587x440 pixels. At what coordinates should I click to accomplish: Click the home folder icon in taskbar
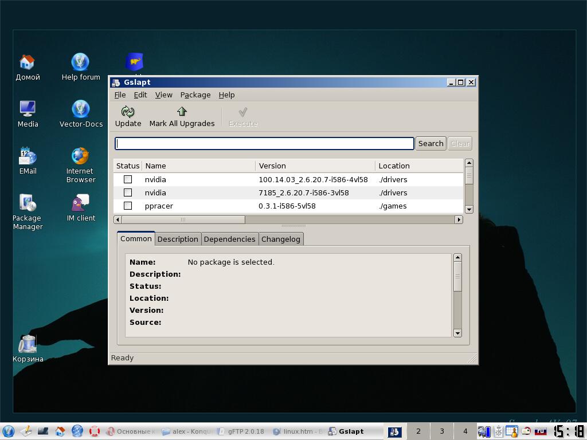[x=60, y=431]
